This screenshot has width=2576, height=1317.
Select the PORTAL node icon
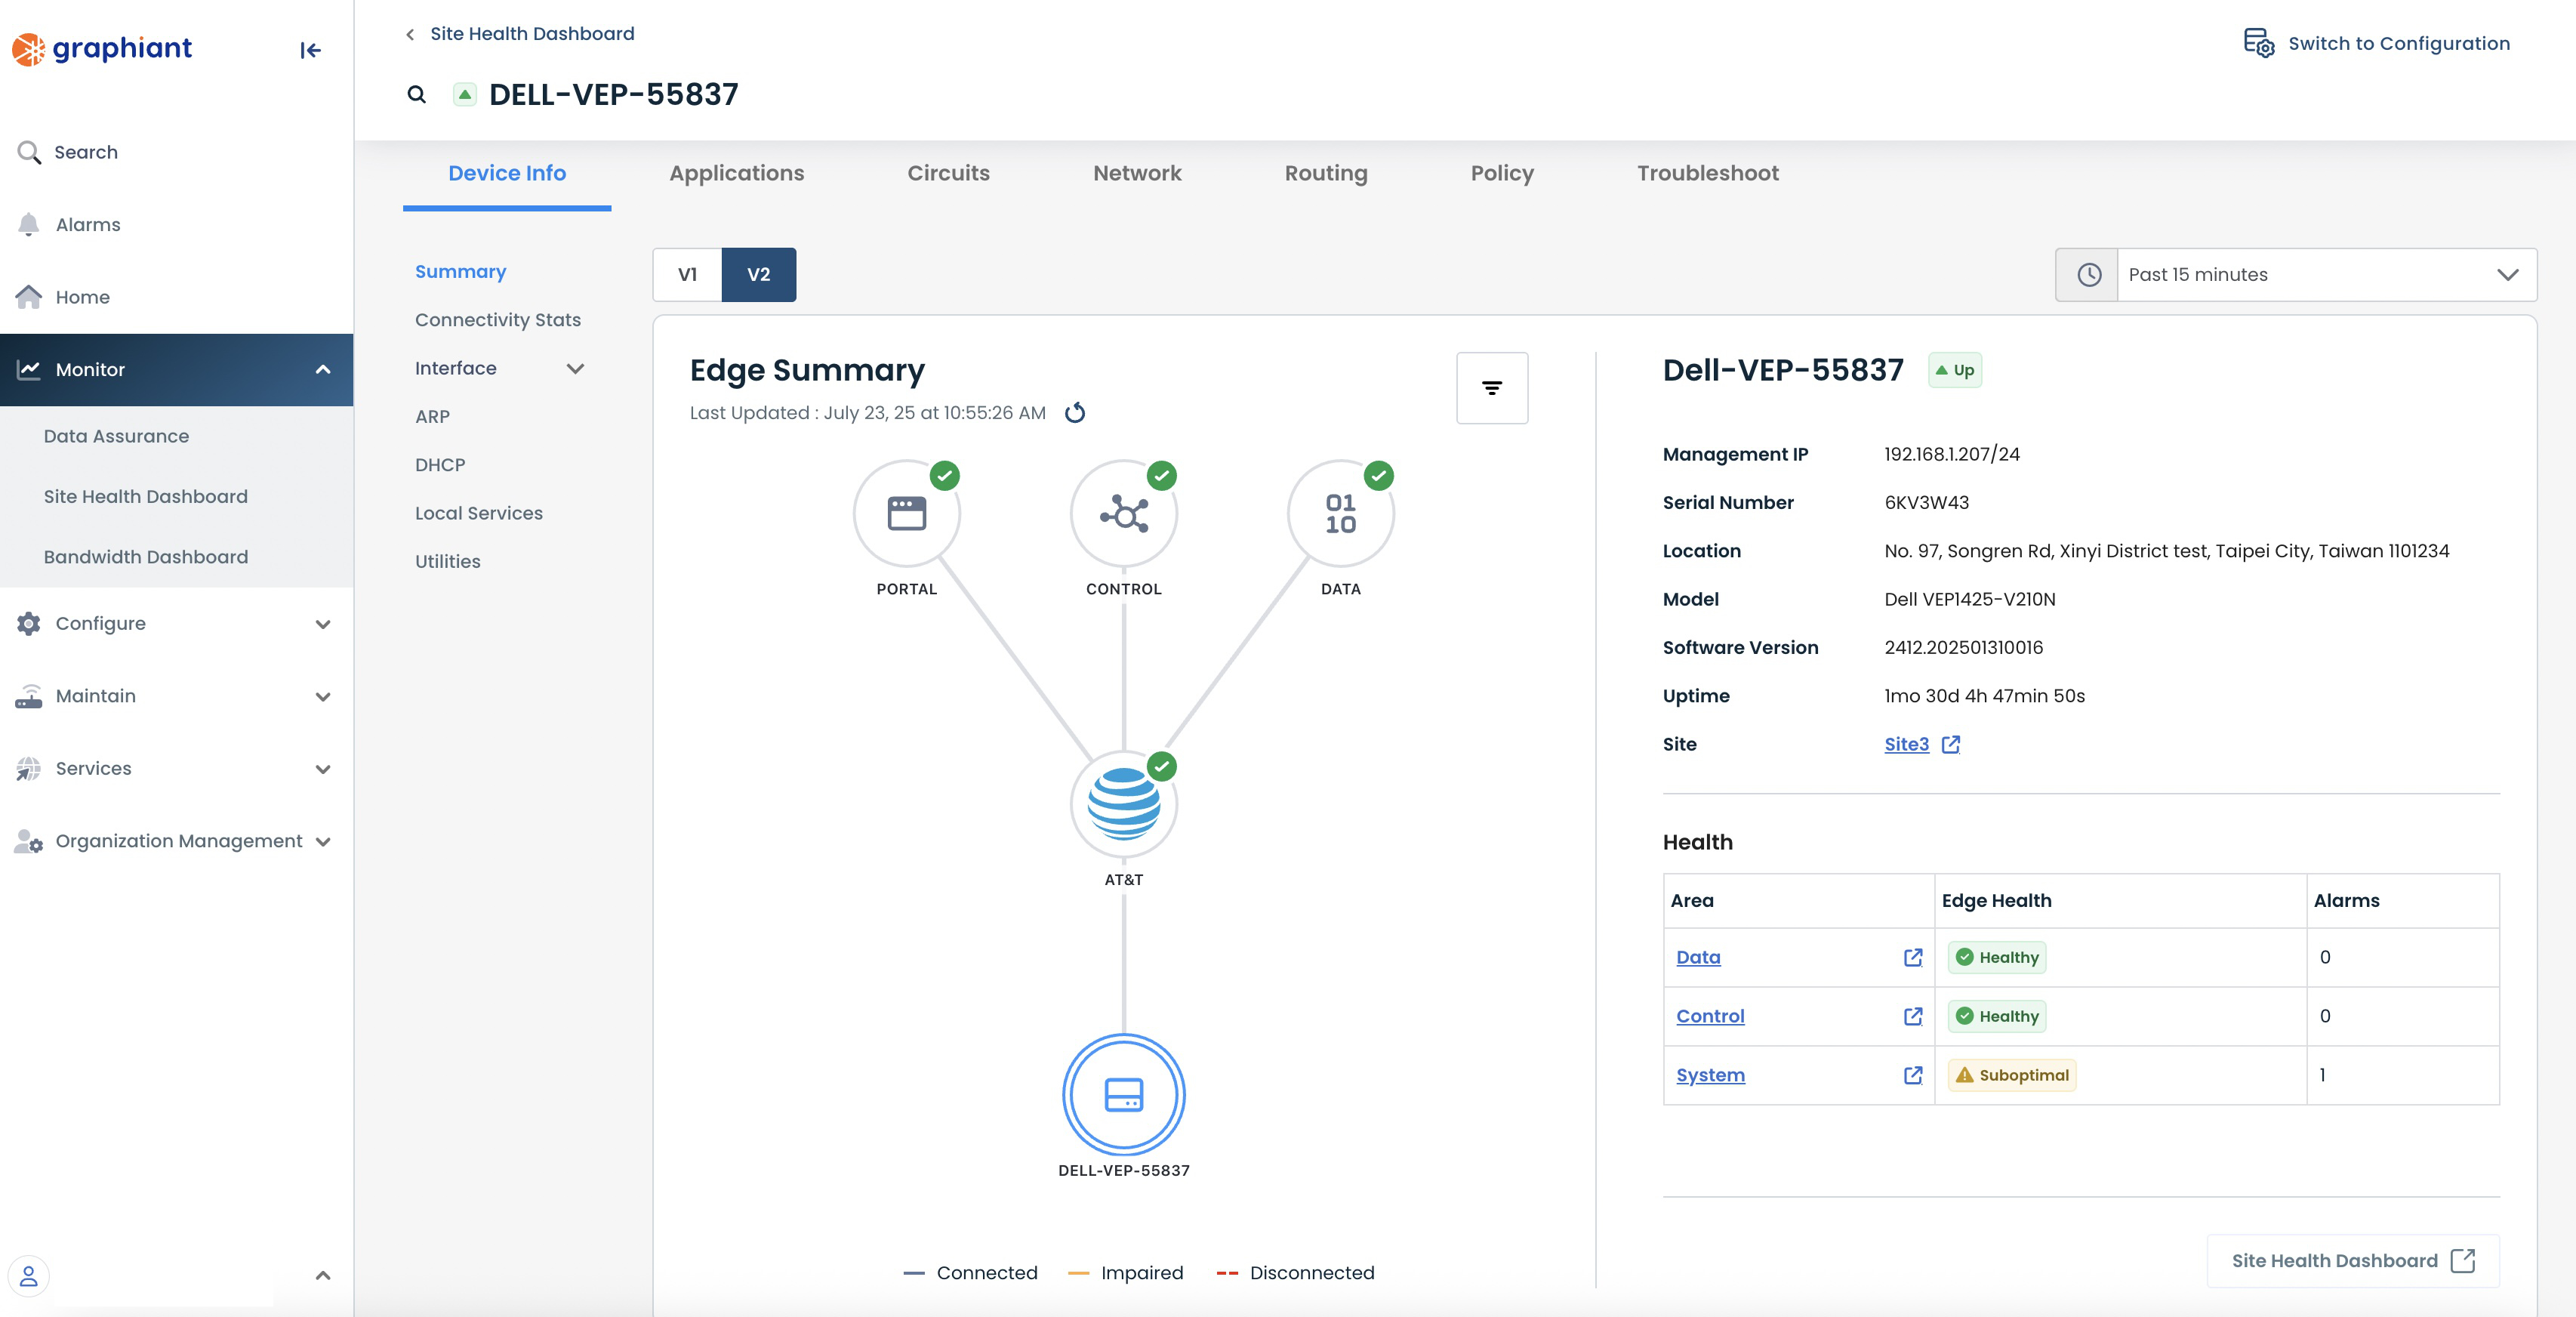907,514
